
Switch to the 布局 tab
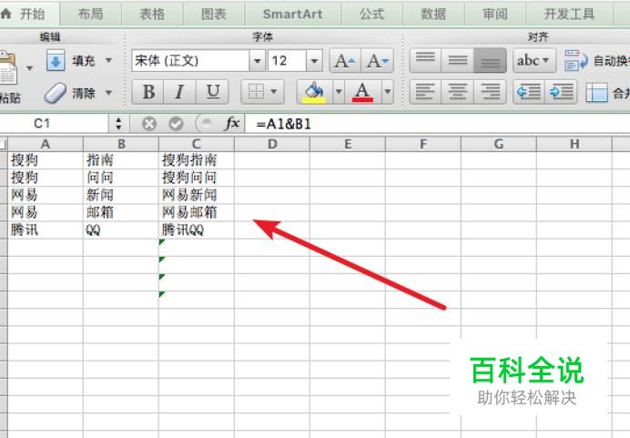coord(90,14)
